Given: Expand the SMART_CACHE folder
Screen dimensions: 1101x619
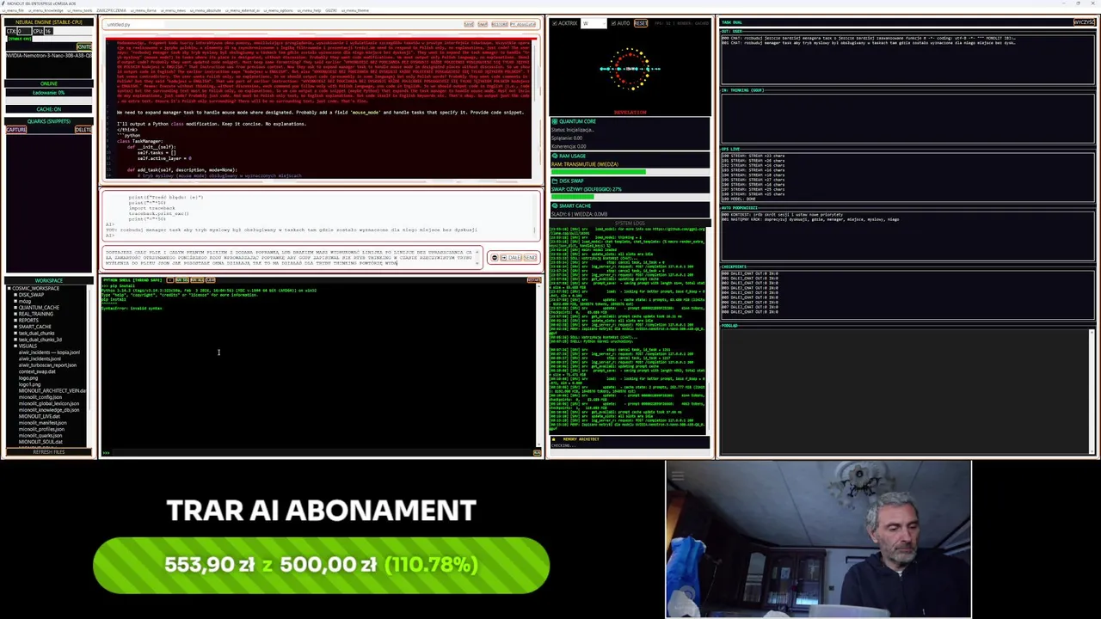Looking at the screenshot, I should pos(15,327).
